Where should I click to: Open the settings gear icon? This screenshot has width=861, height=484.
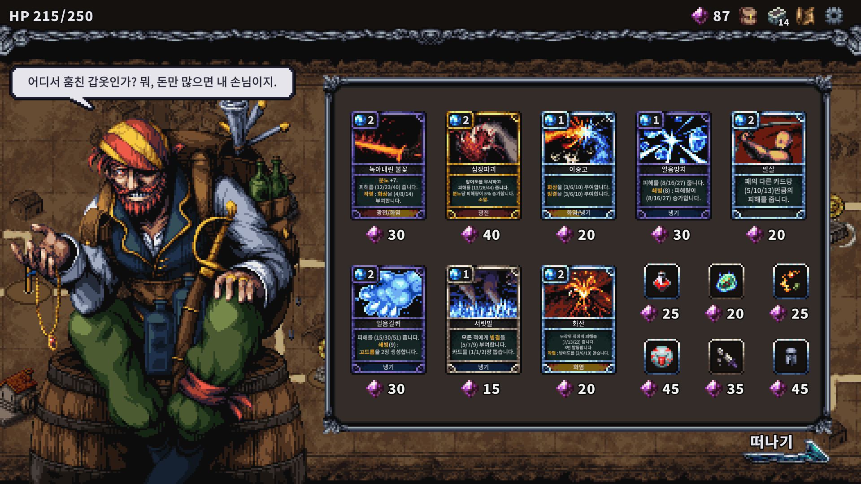(x=834, y=16)
